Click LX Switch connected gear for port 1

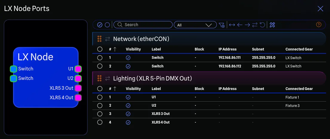[x=293, y=58]
